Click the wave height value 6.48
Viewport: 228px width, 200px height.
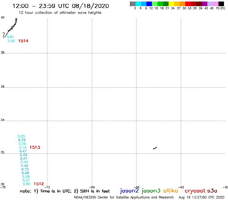pyautogui.click(x=25, y=173)
